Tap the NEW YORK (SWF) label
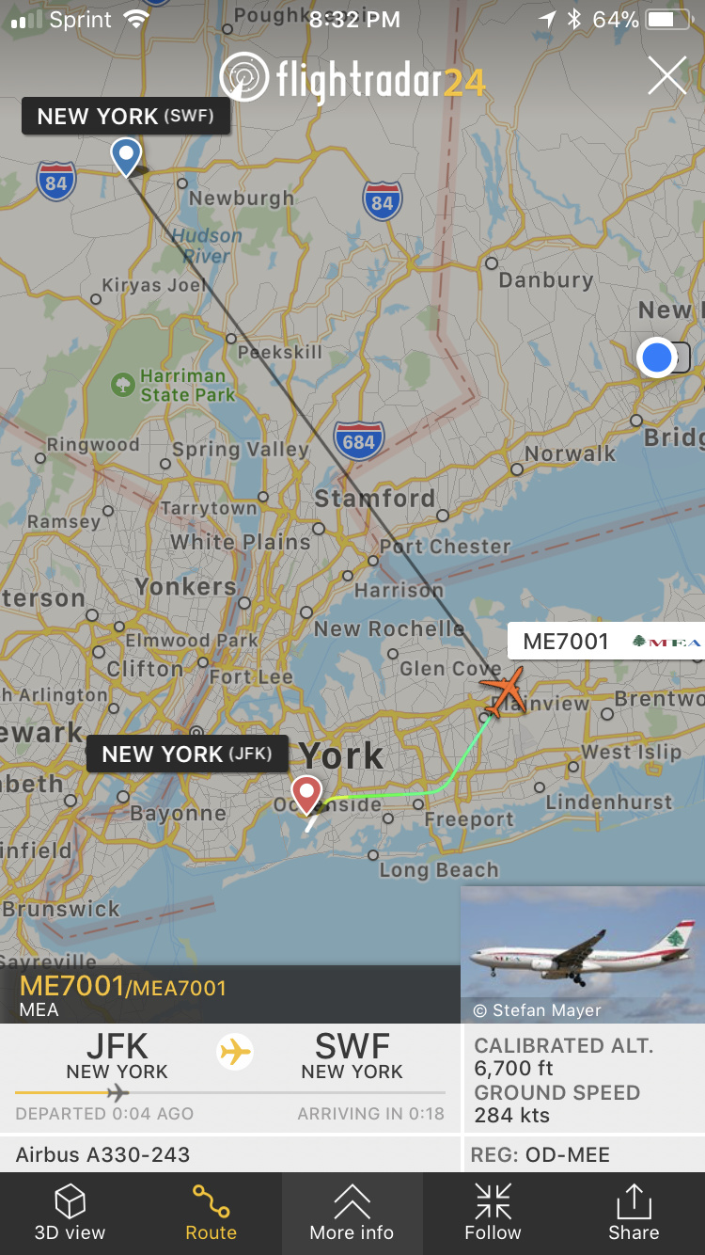 (126, 117)
